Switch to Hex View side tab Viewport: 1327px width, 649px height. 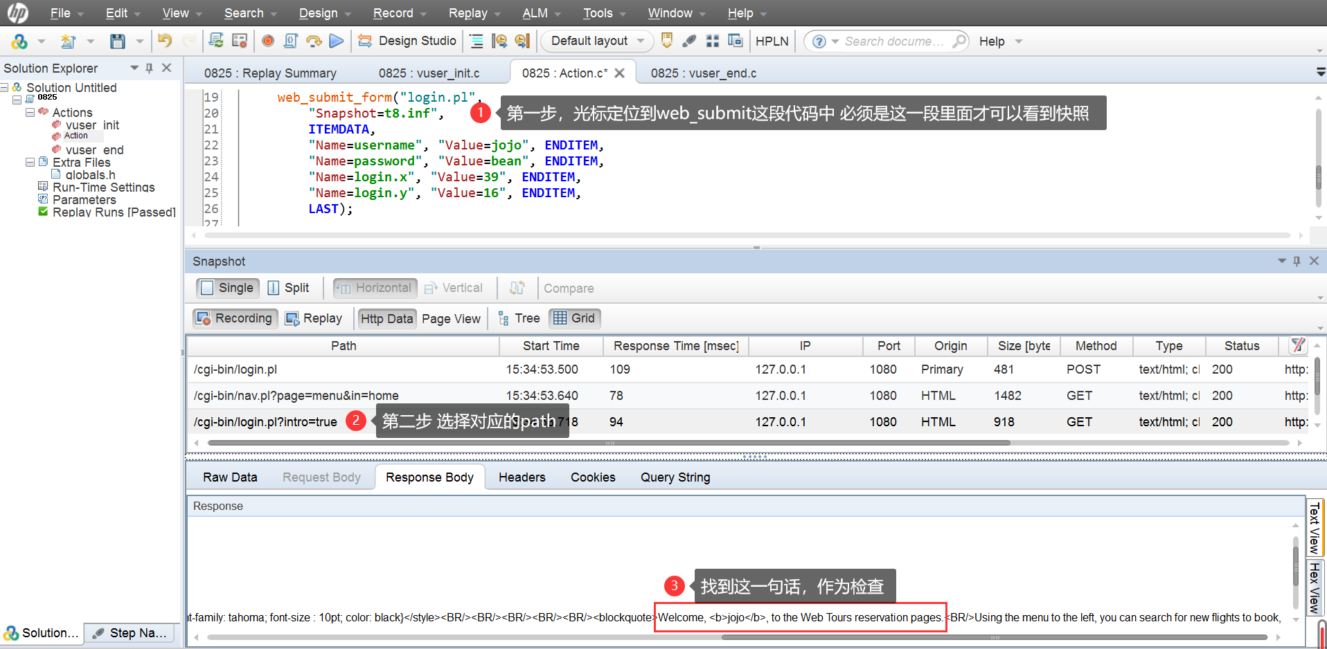pos(1315,587)
